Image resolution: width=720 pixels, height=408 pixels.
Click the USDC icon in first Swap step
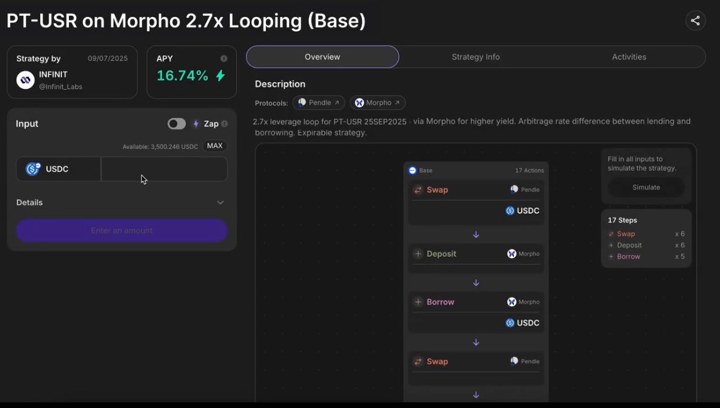[x=510, y=211]
